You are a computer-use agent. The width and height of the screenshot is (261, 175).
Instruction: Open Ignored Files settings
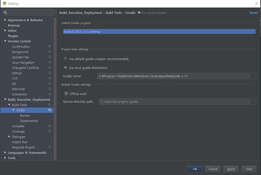(20, 57)
